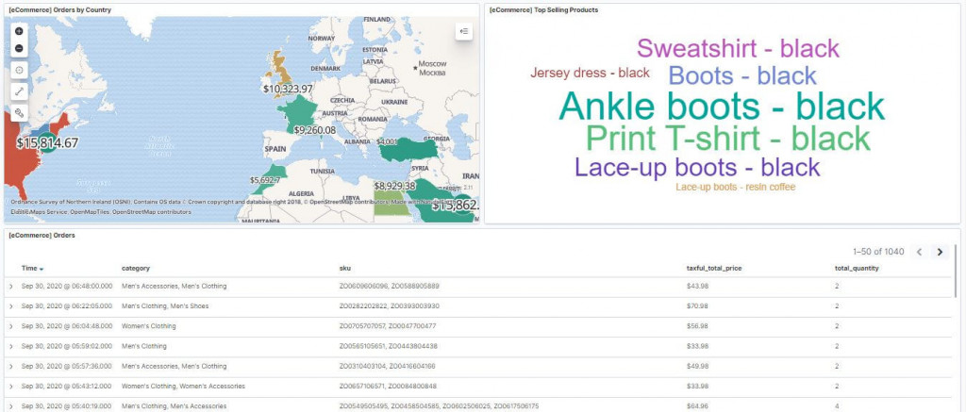Click the Men's Clothing, Men's Shoes cell
Screen dimensions: 966x412
(x=165, y=306)
